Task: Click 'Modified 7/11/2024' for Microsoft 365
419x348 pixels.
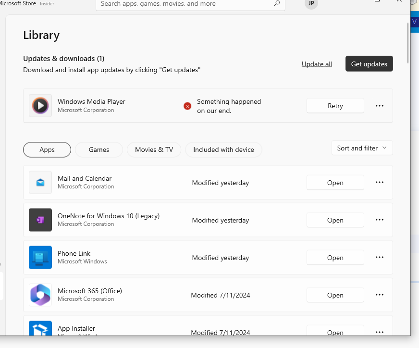Action: 221,295
